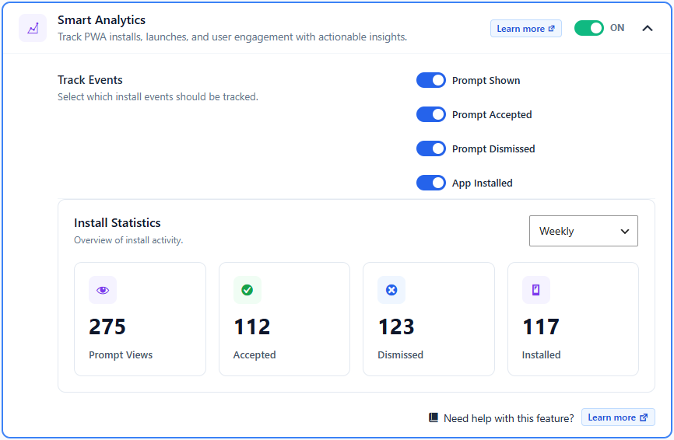674x440 pixels.
Task: Click the Smart Analytics chart icon
Action: tap(33, 28)
